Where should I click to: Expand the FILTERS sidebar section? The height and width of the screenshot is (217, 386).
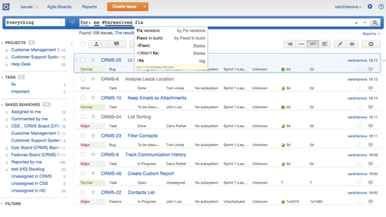(2, 204)
